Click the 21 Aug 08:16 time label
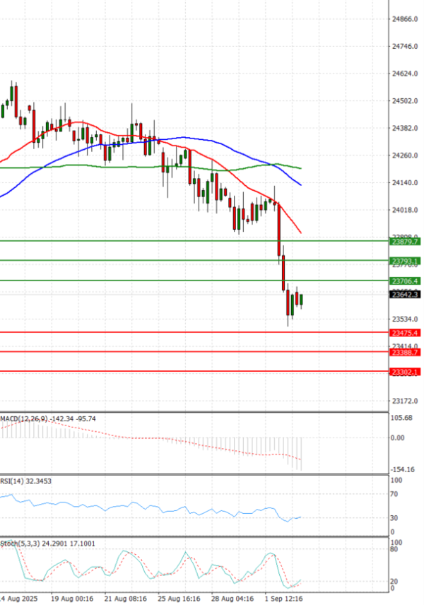 tap(125, 599)
